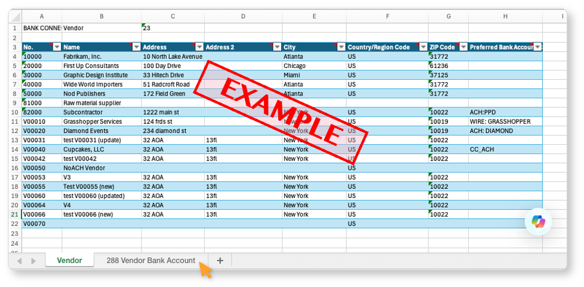584x287 pixels.
Task: Click the ACH: DIAMOND cell
Action: tap(506, 131)
